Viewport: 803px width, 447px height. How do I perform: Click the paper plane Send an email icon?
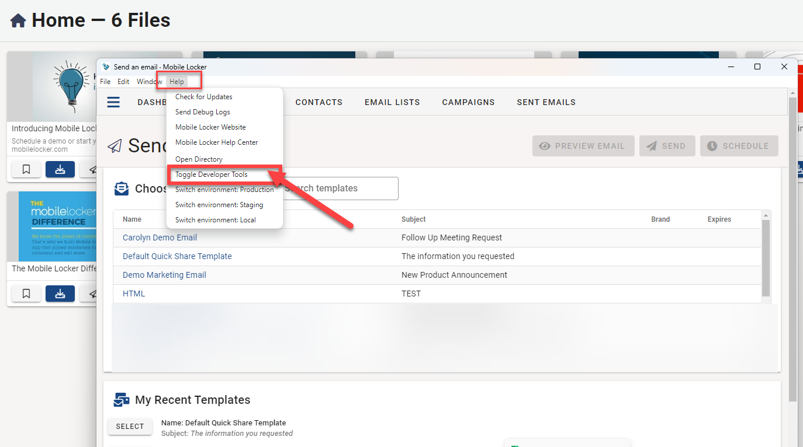(x=115, y=146)
